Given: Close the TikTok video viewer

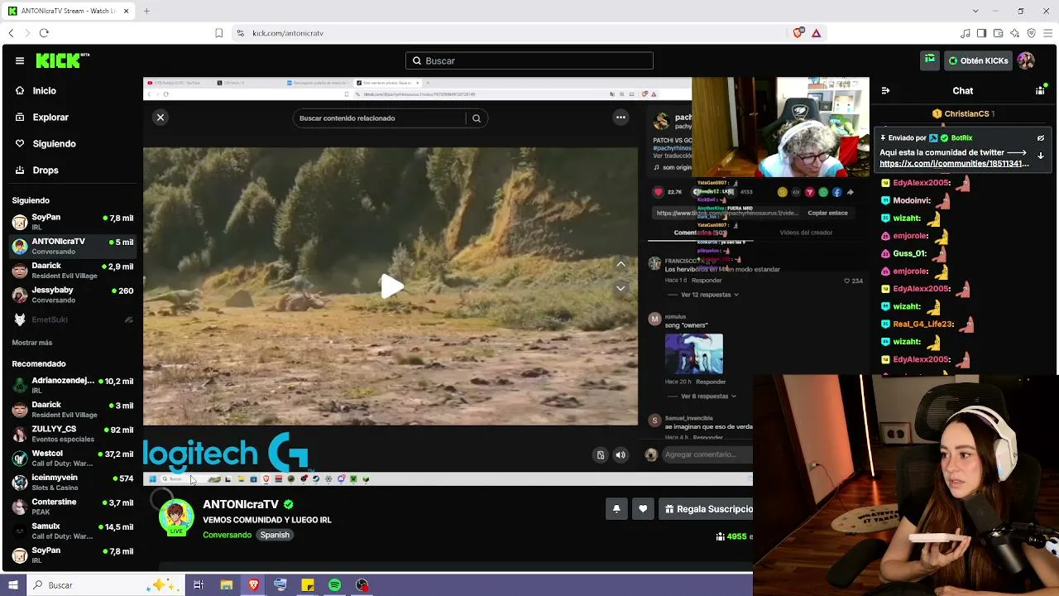Looking at the screenshot, I should 161,118.
